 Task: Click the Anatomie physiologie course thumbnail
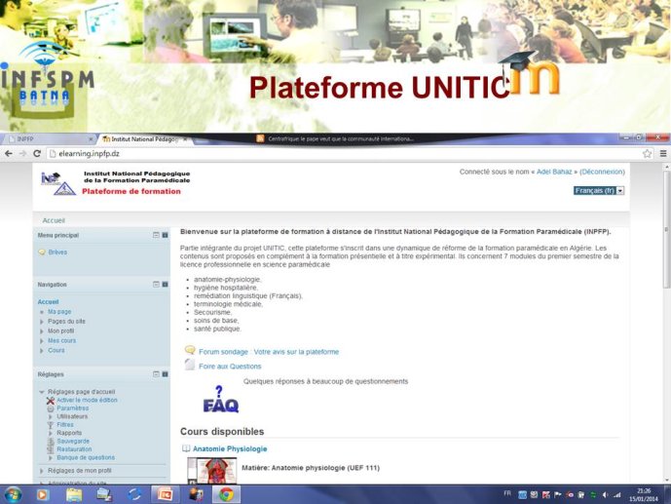[x=212, y=471]
